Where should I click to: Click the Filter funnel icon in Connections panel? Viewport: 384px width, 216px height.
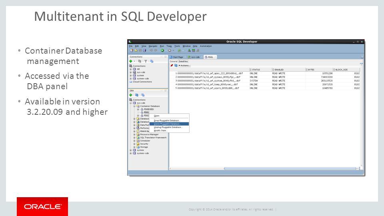coord(146,61)
